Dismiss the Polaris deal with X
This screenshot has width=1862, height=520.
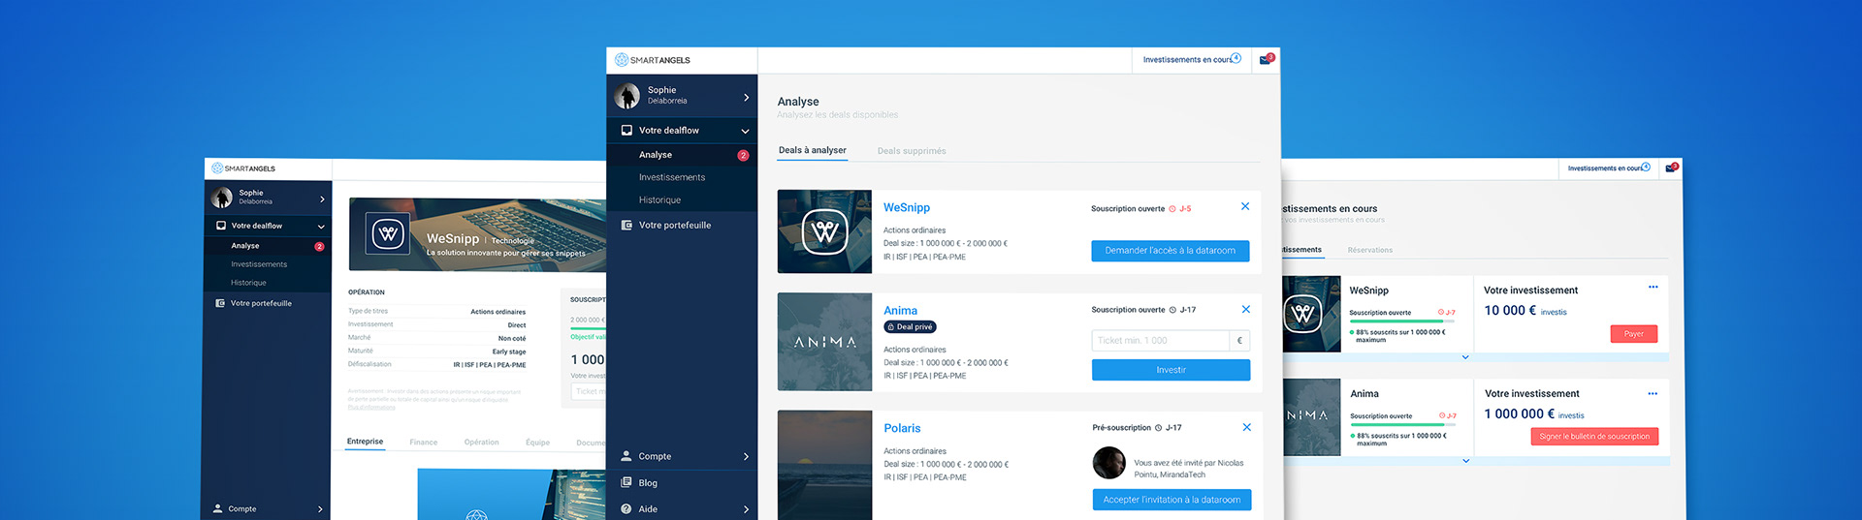[1246, 427]
